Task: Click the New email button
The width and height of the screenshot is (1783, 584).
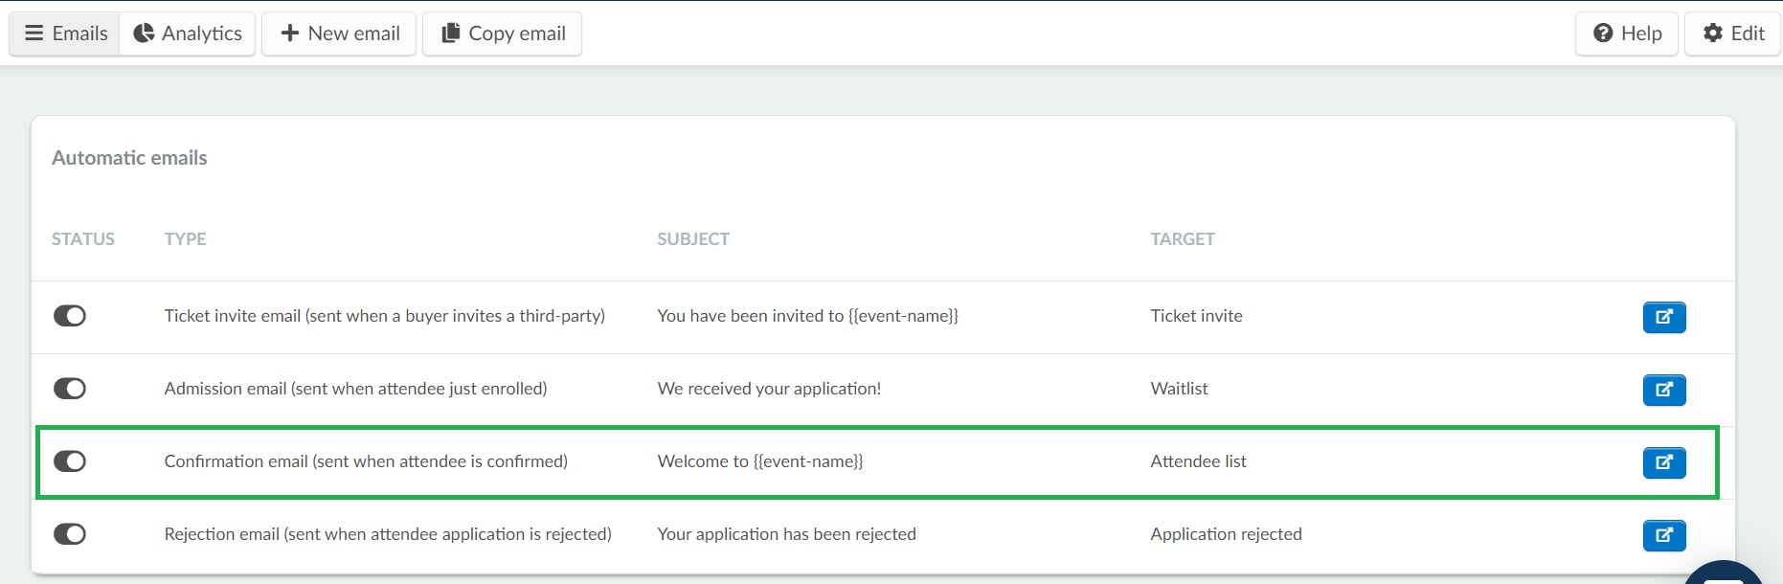Action: pos(339,34)
